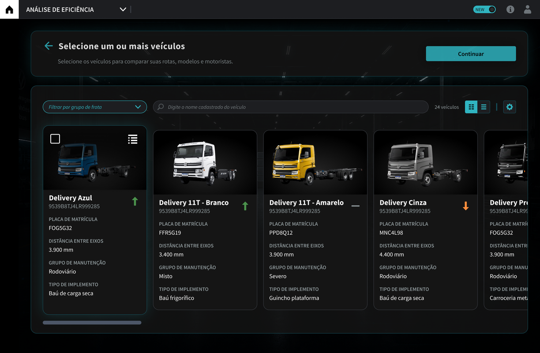The image size is (540, 353).
Task: Click dash indicator on Delivery 11T - Amarelo
Action: (356, 206)
